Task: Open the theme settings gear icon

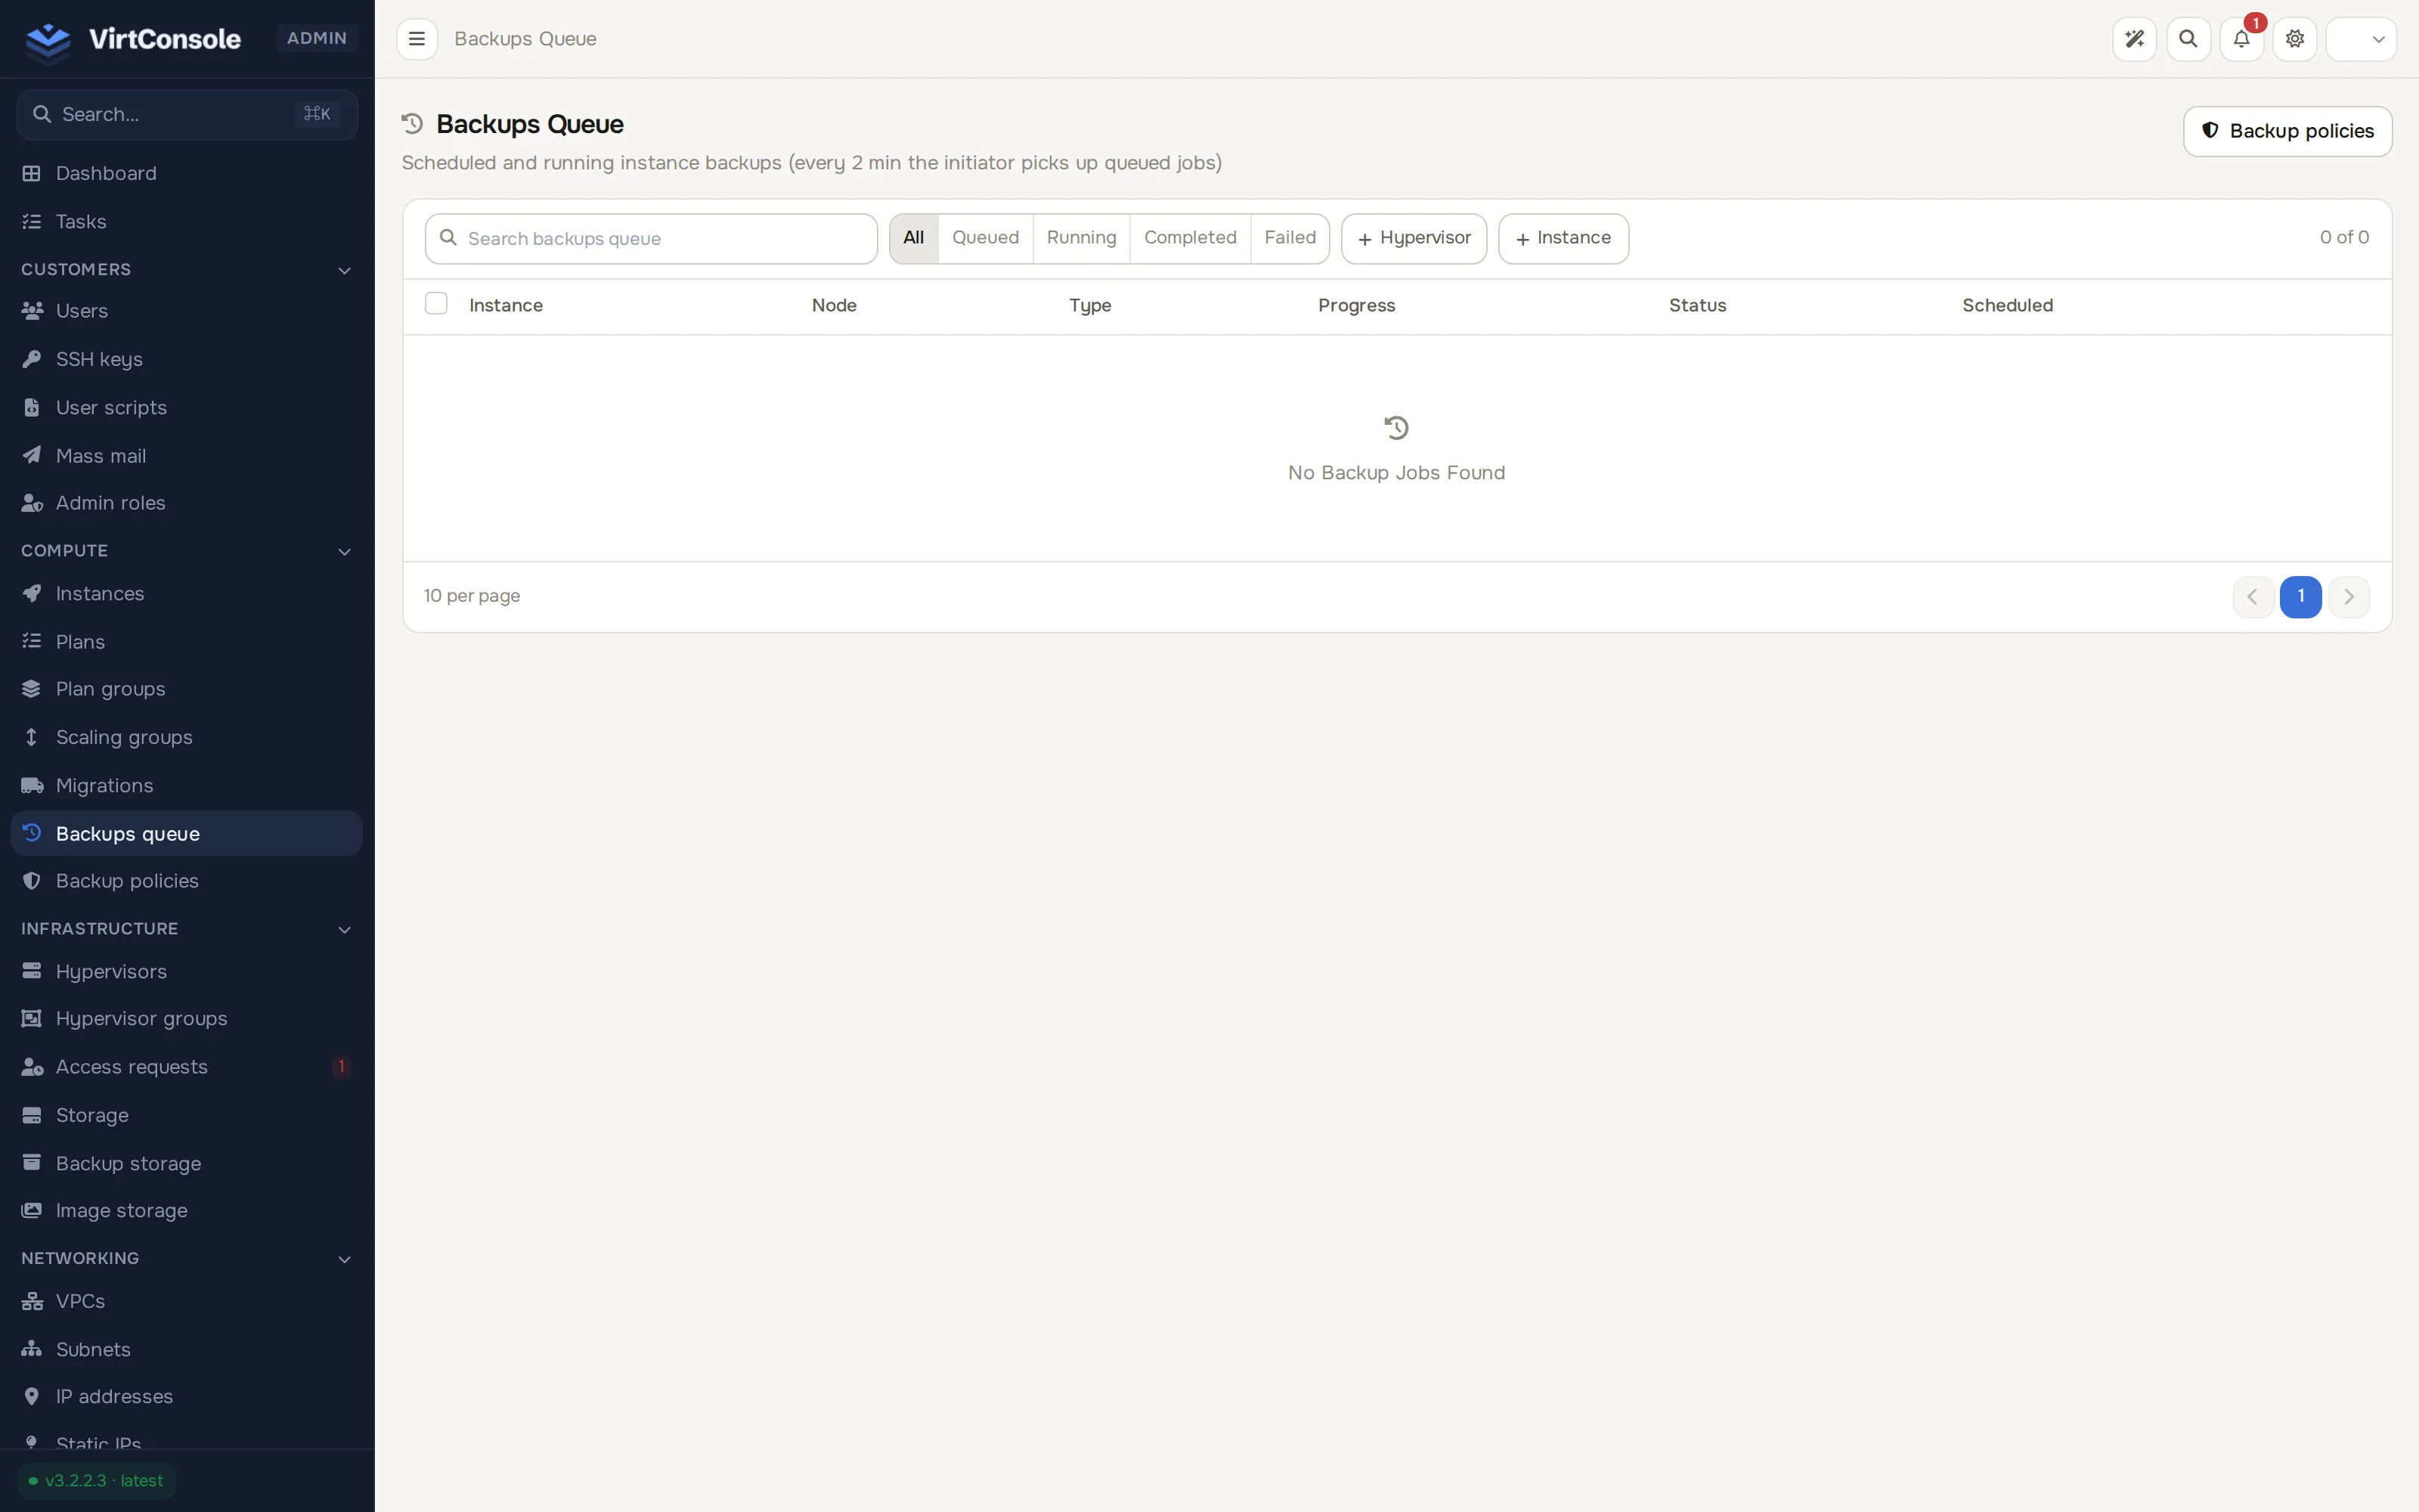Action: click(x=2295, y=39)
